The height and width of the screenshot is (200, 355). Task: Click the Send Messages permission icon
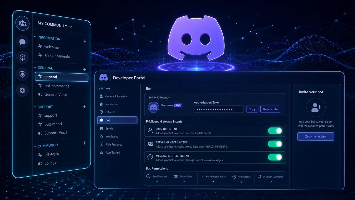(148, 176)
